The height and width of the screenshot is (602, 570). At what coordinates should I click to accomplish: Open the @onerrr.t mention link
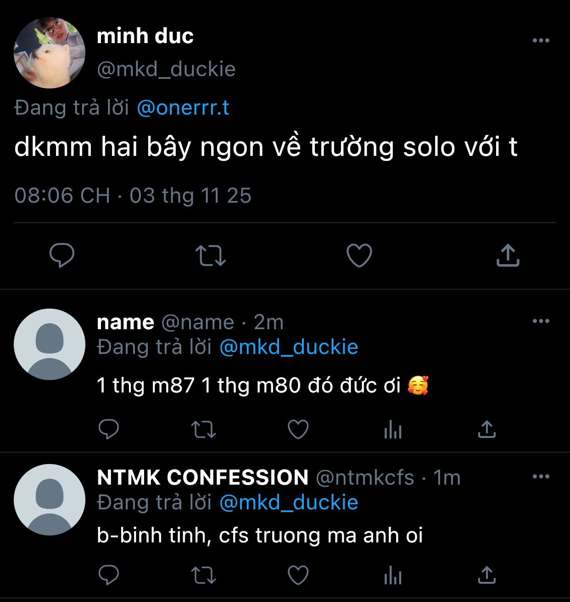[x=183, y=108]
